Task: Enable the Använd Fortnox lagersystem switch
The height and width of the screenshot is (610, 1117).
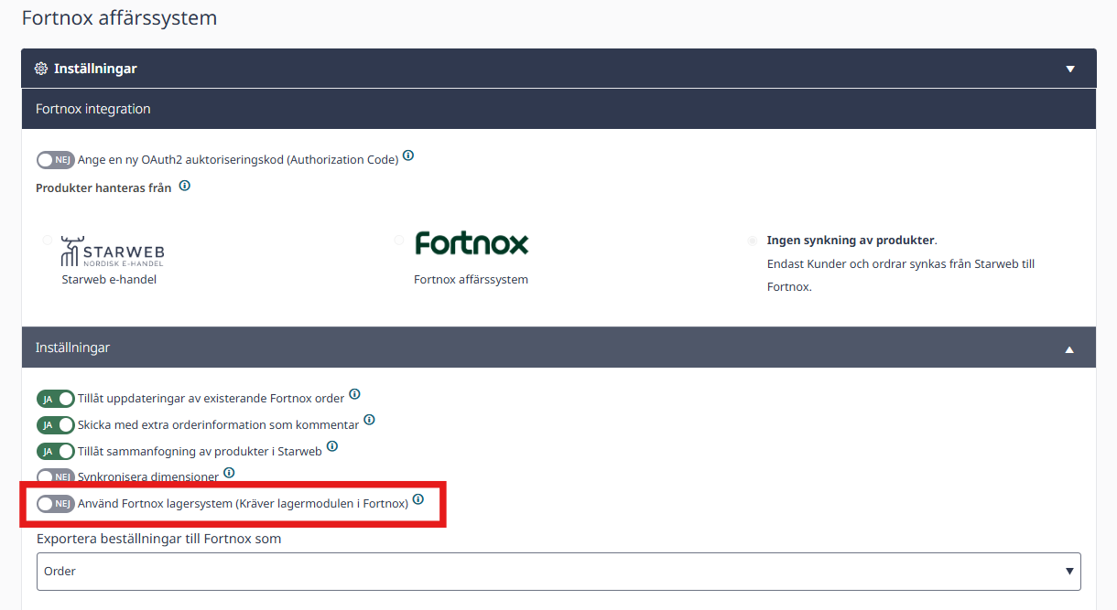Action: coord(55,504)
